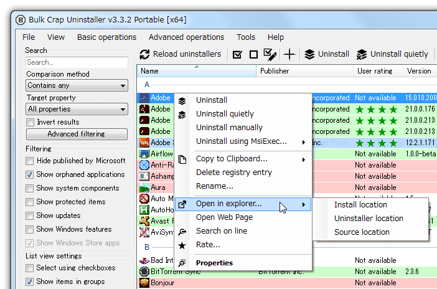Click the Bad Int row app icon

(144, 260)
